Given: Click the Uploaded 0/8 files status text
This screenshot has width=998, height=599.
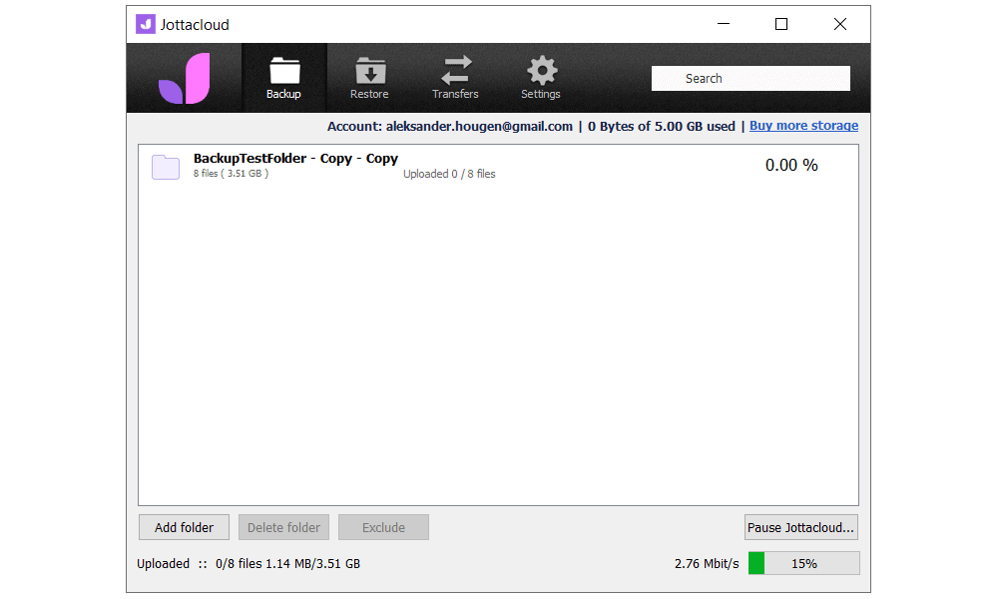Looking at the screenshot, I should pyautogui.click(x=249, y=563).
